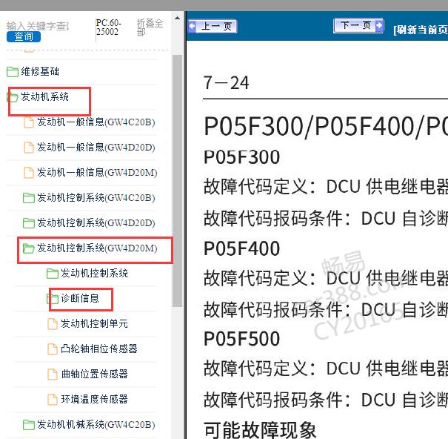Image resolution: width=448 pixels, height=439 pixels.
Task: Select 发动机机械系统(GW4C20B) tree item
Action: pyautogui.click(x=96, y=424)
